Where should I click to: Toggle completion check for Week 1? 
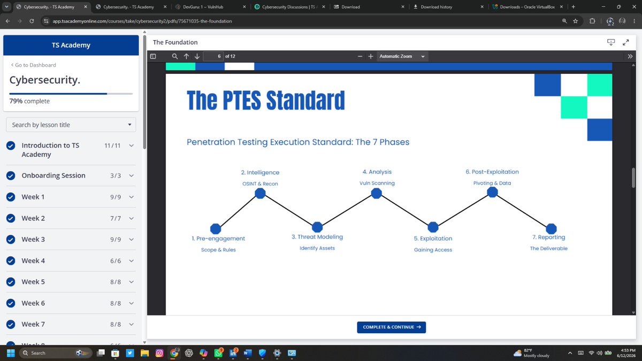pos(10,197)
